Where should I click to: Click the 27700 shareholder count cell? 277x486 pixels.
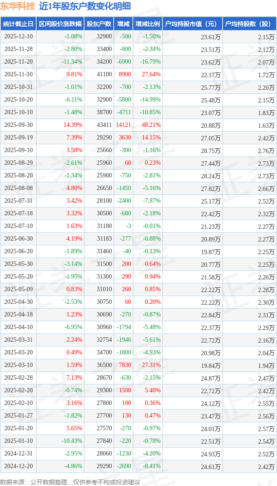point(99,416)
